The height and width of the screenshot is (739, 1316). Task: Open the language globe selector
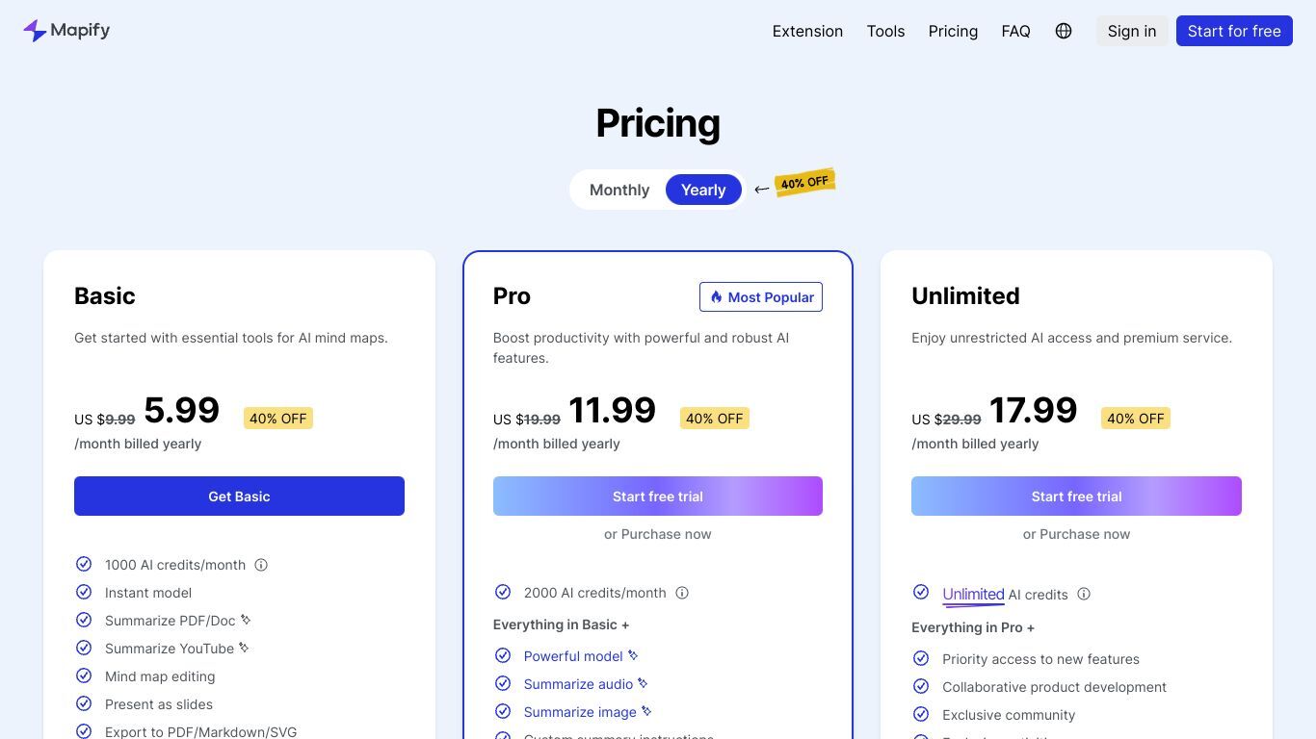coord(1064,31)
